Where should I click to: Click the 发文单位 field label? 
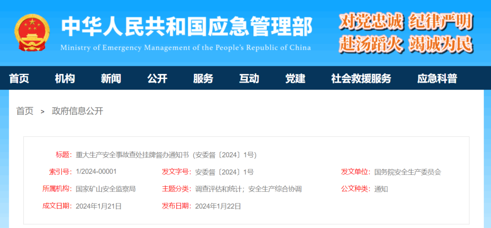pyautogui.click(x=356, y=172)
